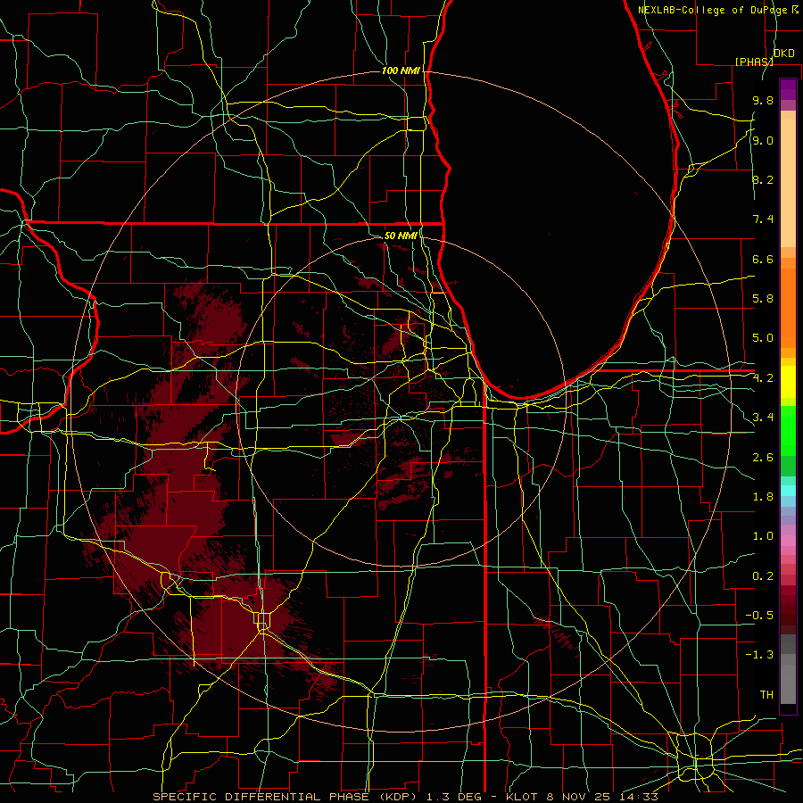Click the purple segment at the top of the color bar
Image resolution: width=803 pixels, height=803 pixels.
[788, 89]
